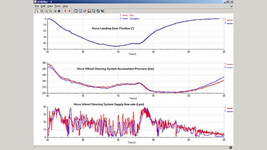This screenshot has height=150, width=267.
Task: Select the arrow pointer tool in toolbar
Action: tap(37, 11)
